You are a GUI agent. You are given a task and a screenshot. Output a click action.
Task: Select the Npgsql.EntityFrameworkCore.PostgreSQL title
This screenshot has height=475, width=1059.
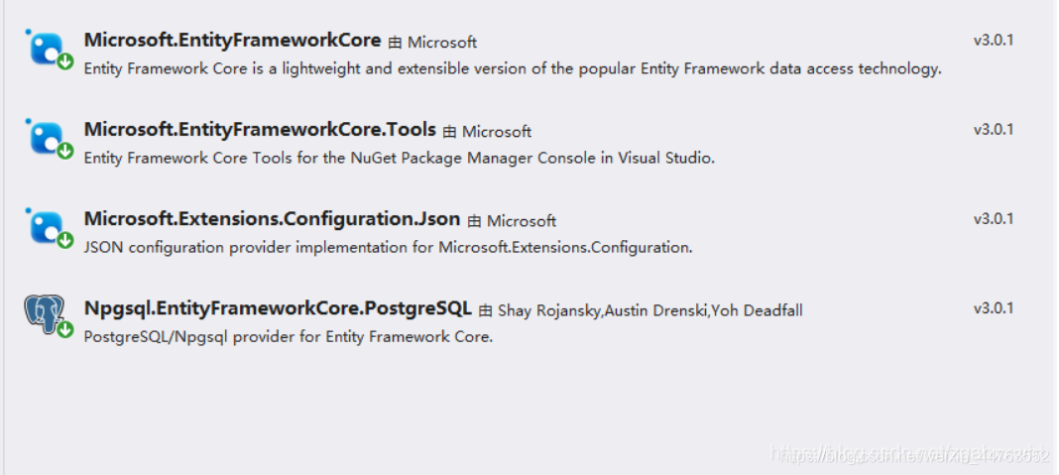(x=278, y=308)
